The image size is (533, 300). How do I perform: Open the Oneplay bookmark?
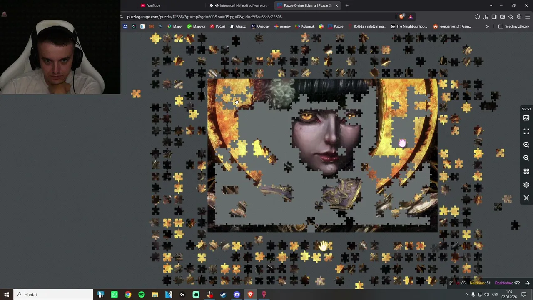260,26
